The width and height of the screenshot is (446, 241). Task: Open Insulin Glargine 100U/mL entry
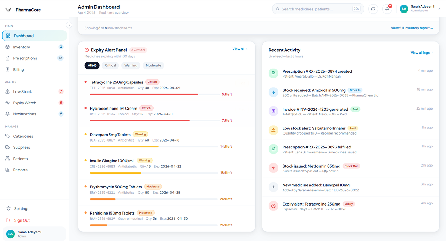click(167, 167)
